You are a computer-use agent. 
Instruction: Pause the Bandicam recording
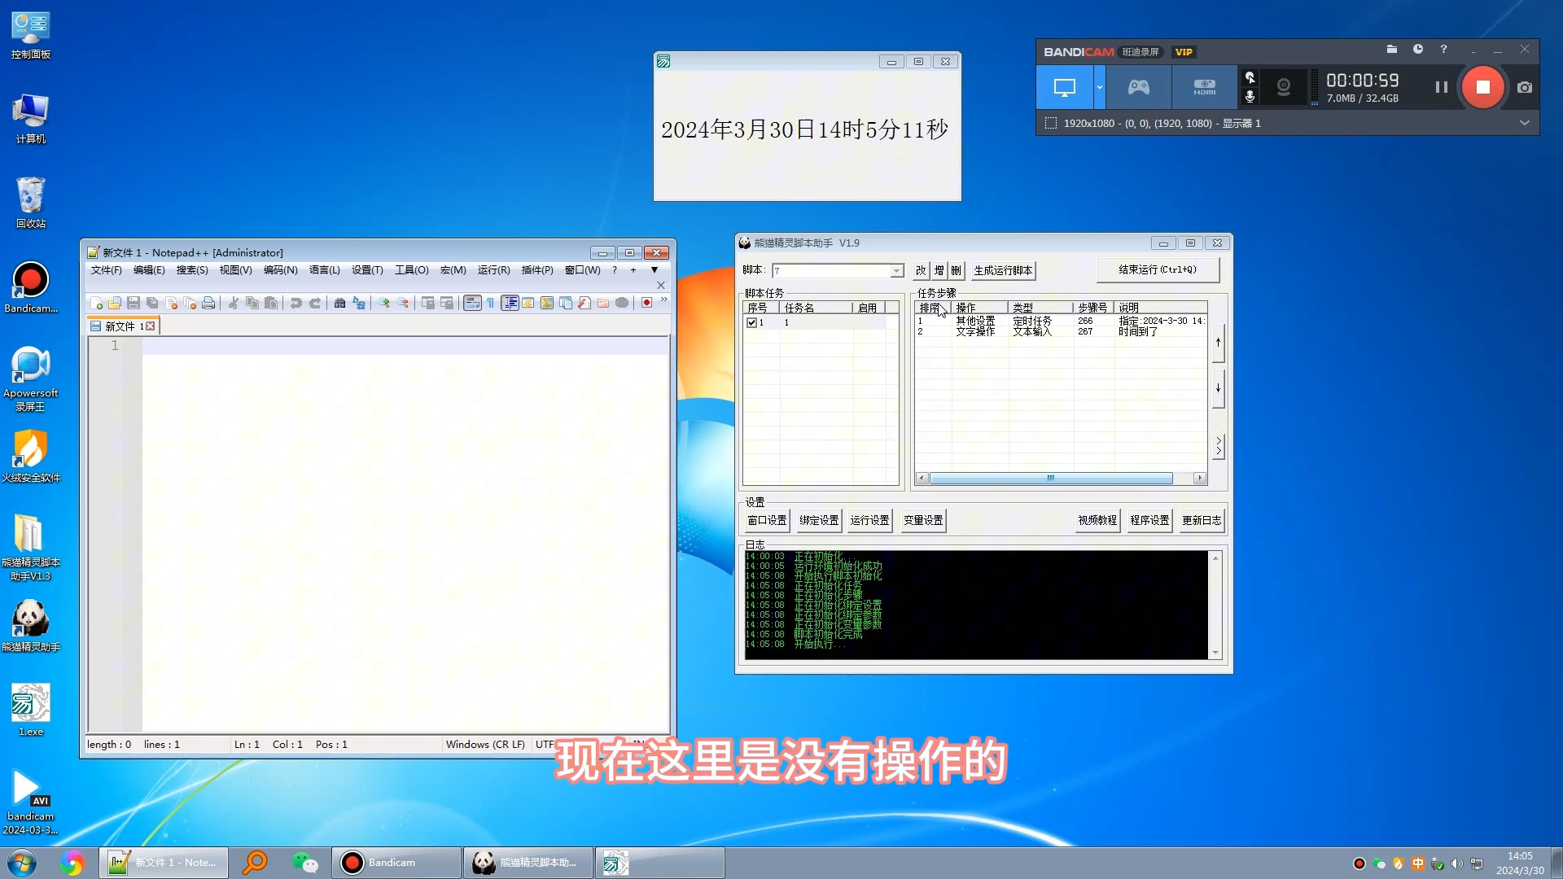1441,87
